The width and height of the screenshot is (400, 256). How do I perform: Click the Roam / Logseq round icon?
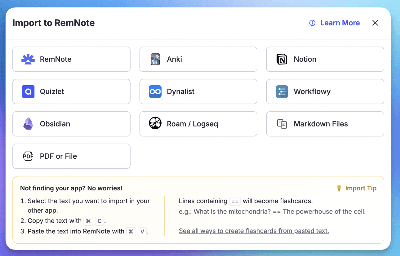tap(155, 124)
